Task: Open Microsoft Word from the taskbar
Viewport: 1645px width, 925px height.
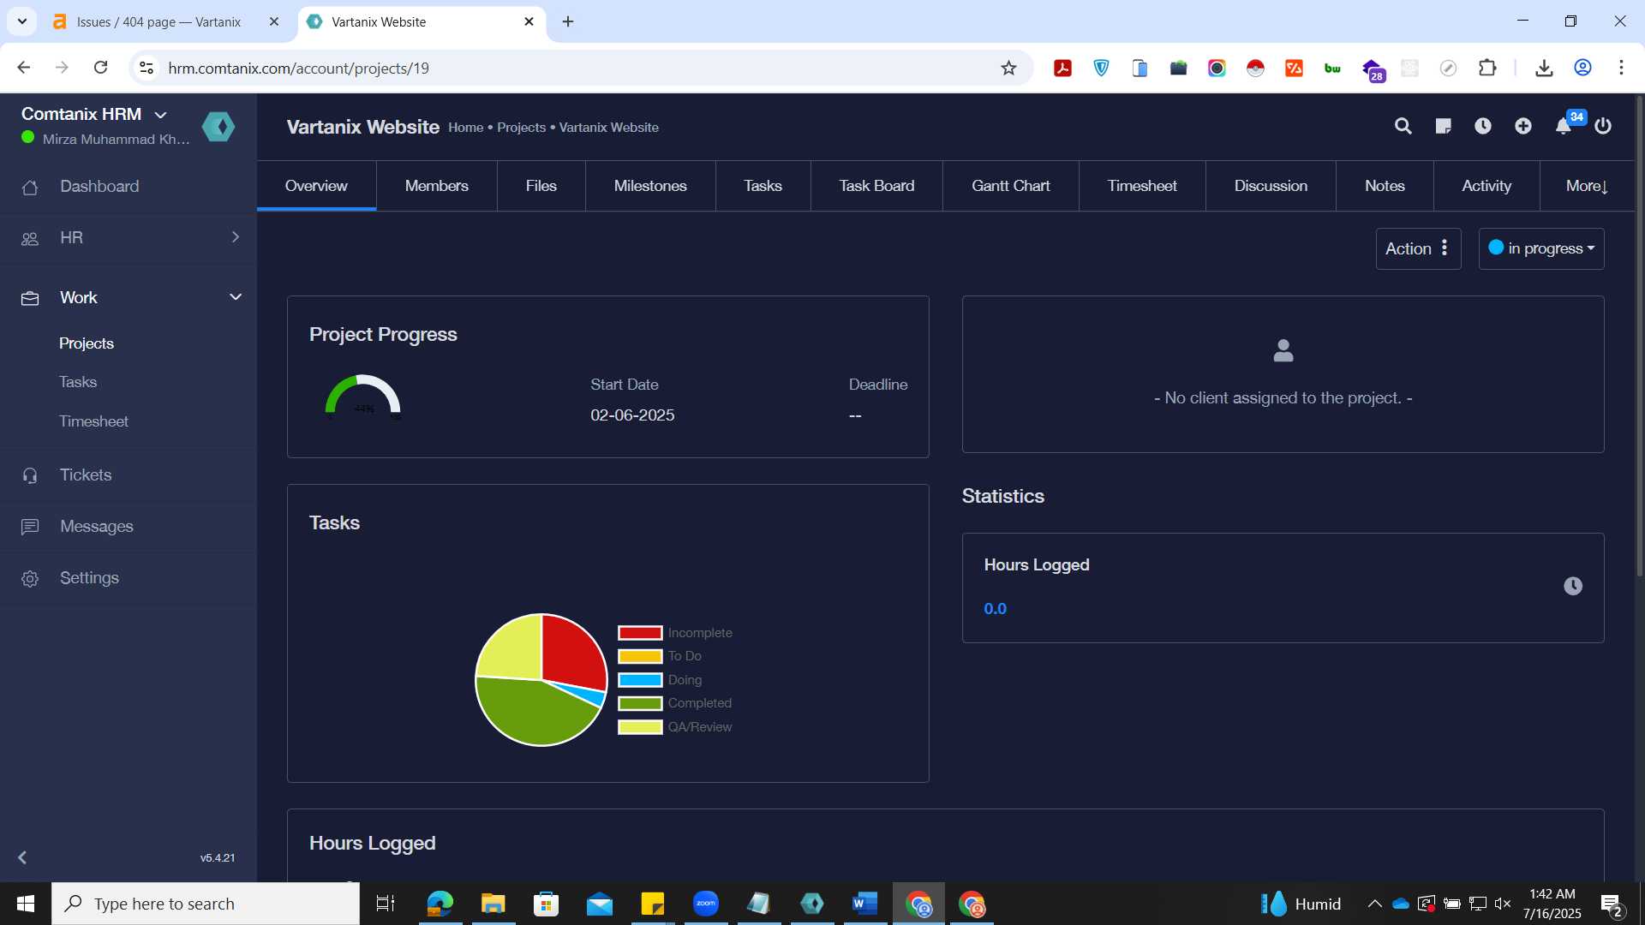Action: pos(865,904)
